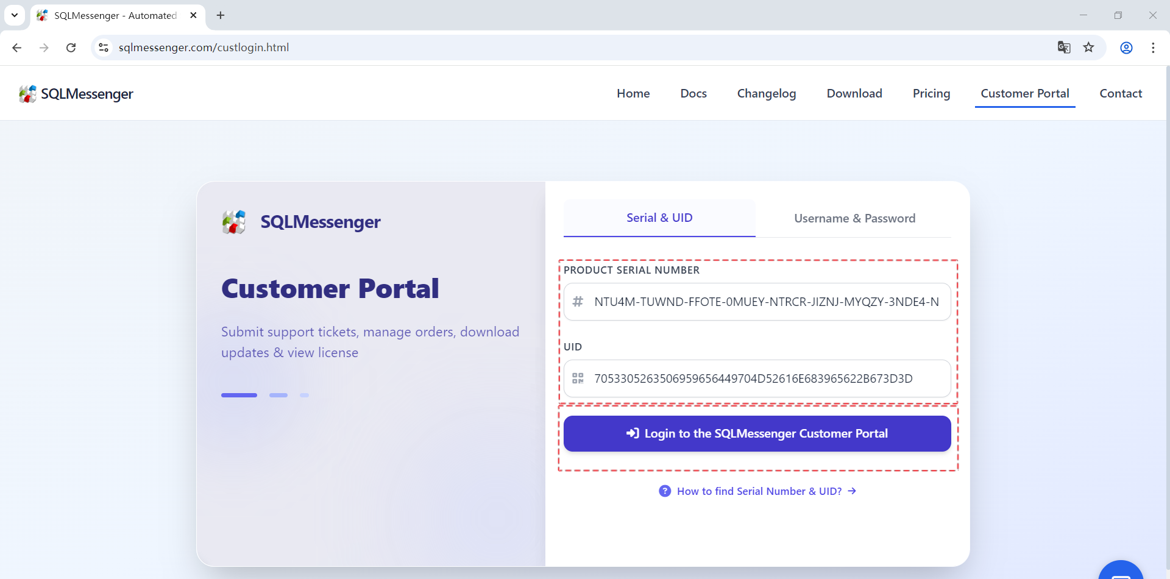The height and width of the screenshot is (579, 1170).
Task: Open the How to find Serial Number & UID link
Action: pyautogui.click(x=760, y=491)
